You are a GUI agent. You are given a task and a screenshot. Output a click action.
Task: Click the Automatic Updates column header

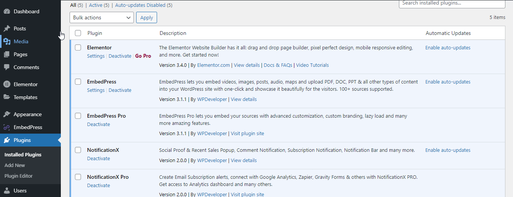click(448, 33)
